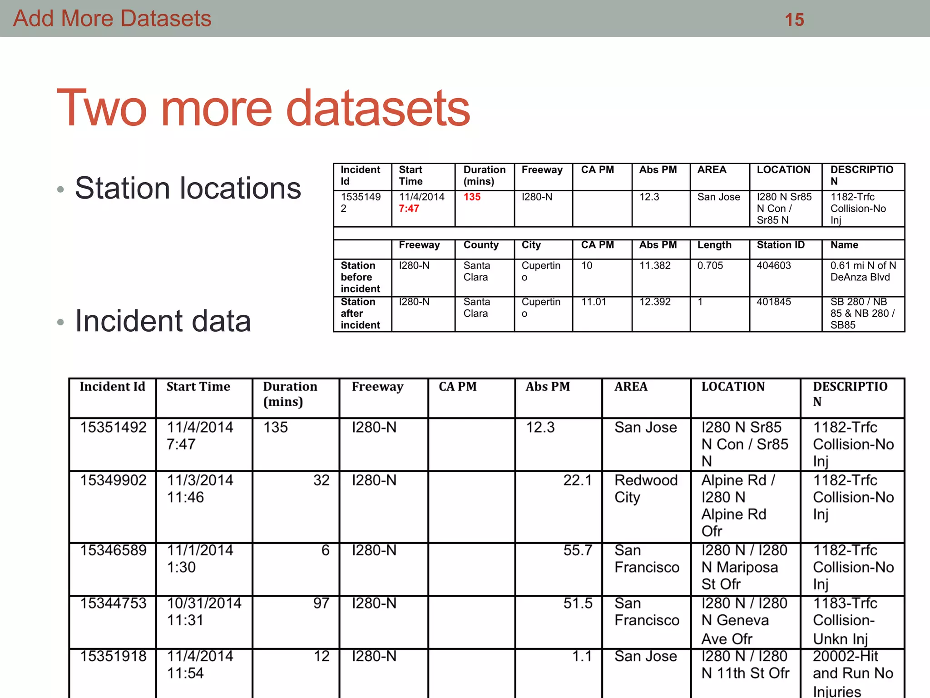Click Abs PM value 1.1
930x698 pixels.
[582, 656]
